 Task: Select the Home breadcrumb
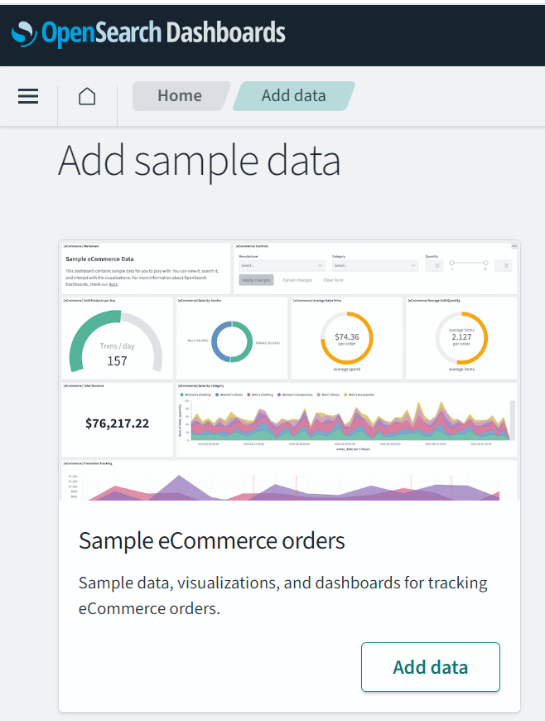click(x=180, y=95)
